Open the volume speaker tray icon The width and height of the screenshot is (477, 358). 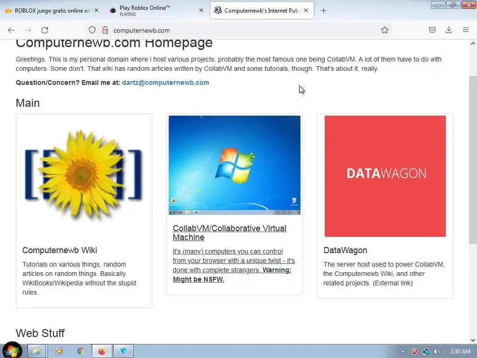(436, 351)
